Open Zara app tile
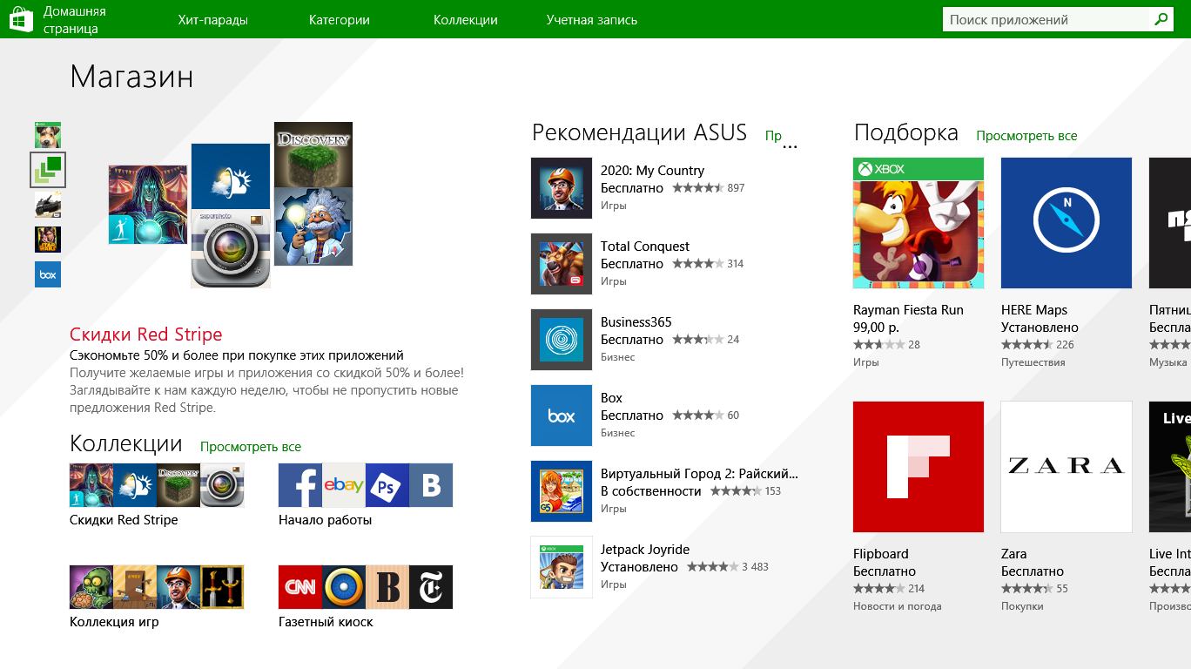The width and height of the screenshot is (1191, 669). coord(1067,467)
